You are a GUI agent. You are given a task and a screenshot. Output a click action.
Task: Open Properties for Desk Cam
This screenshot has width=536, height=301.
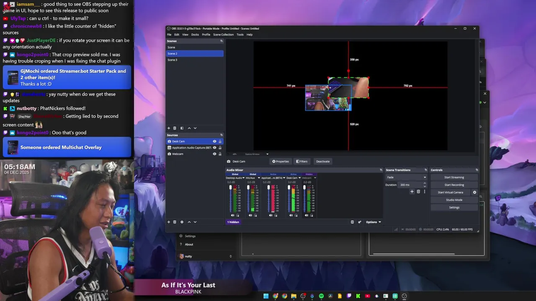click(x=281, y=161)
